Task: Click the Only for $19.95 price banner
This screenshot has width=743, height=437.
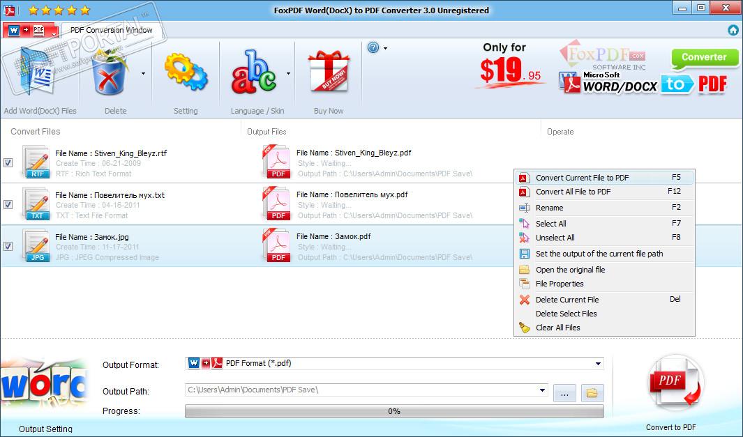Action: coord(510,66)
